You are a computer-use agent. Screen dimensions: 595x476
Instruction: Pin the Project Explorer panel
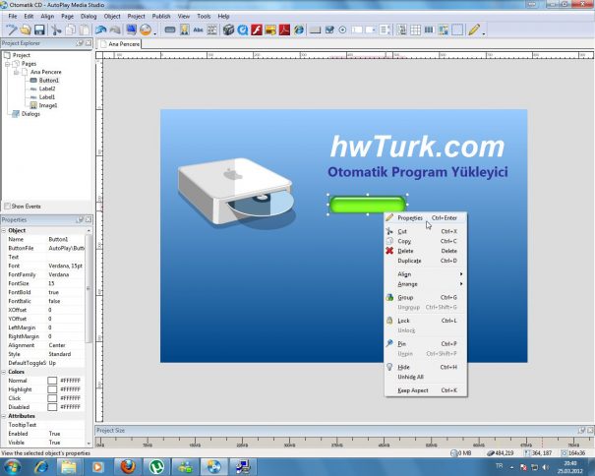(x=80, y=43)
